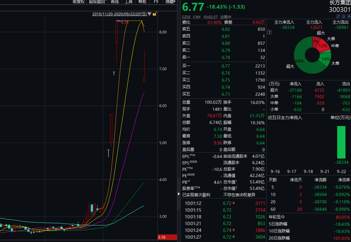
Task: Click the blue plus icon under stock code
Action: coord(349,16)
